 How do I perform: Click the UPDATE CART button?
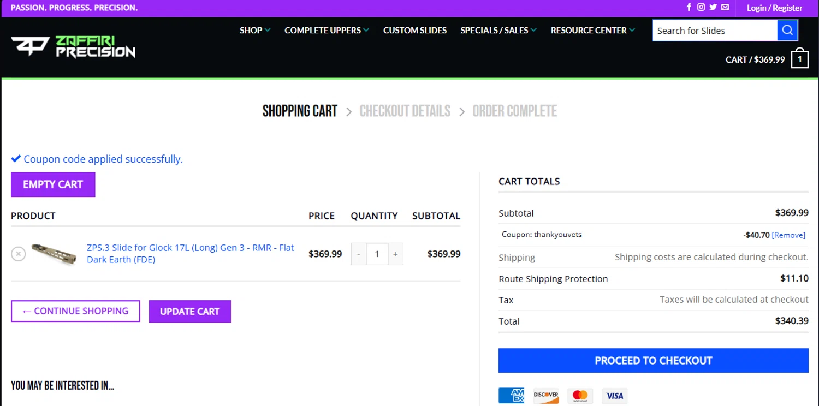pyautogui.click(x=190, y=312)
